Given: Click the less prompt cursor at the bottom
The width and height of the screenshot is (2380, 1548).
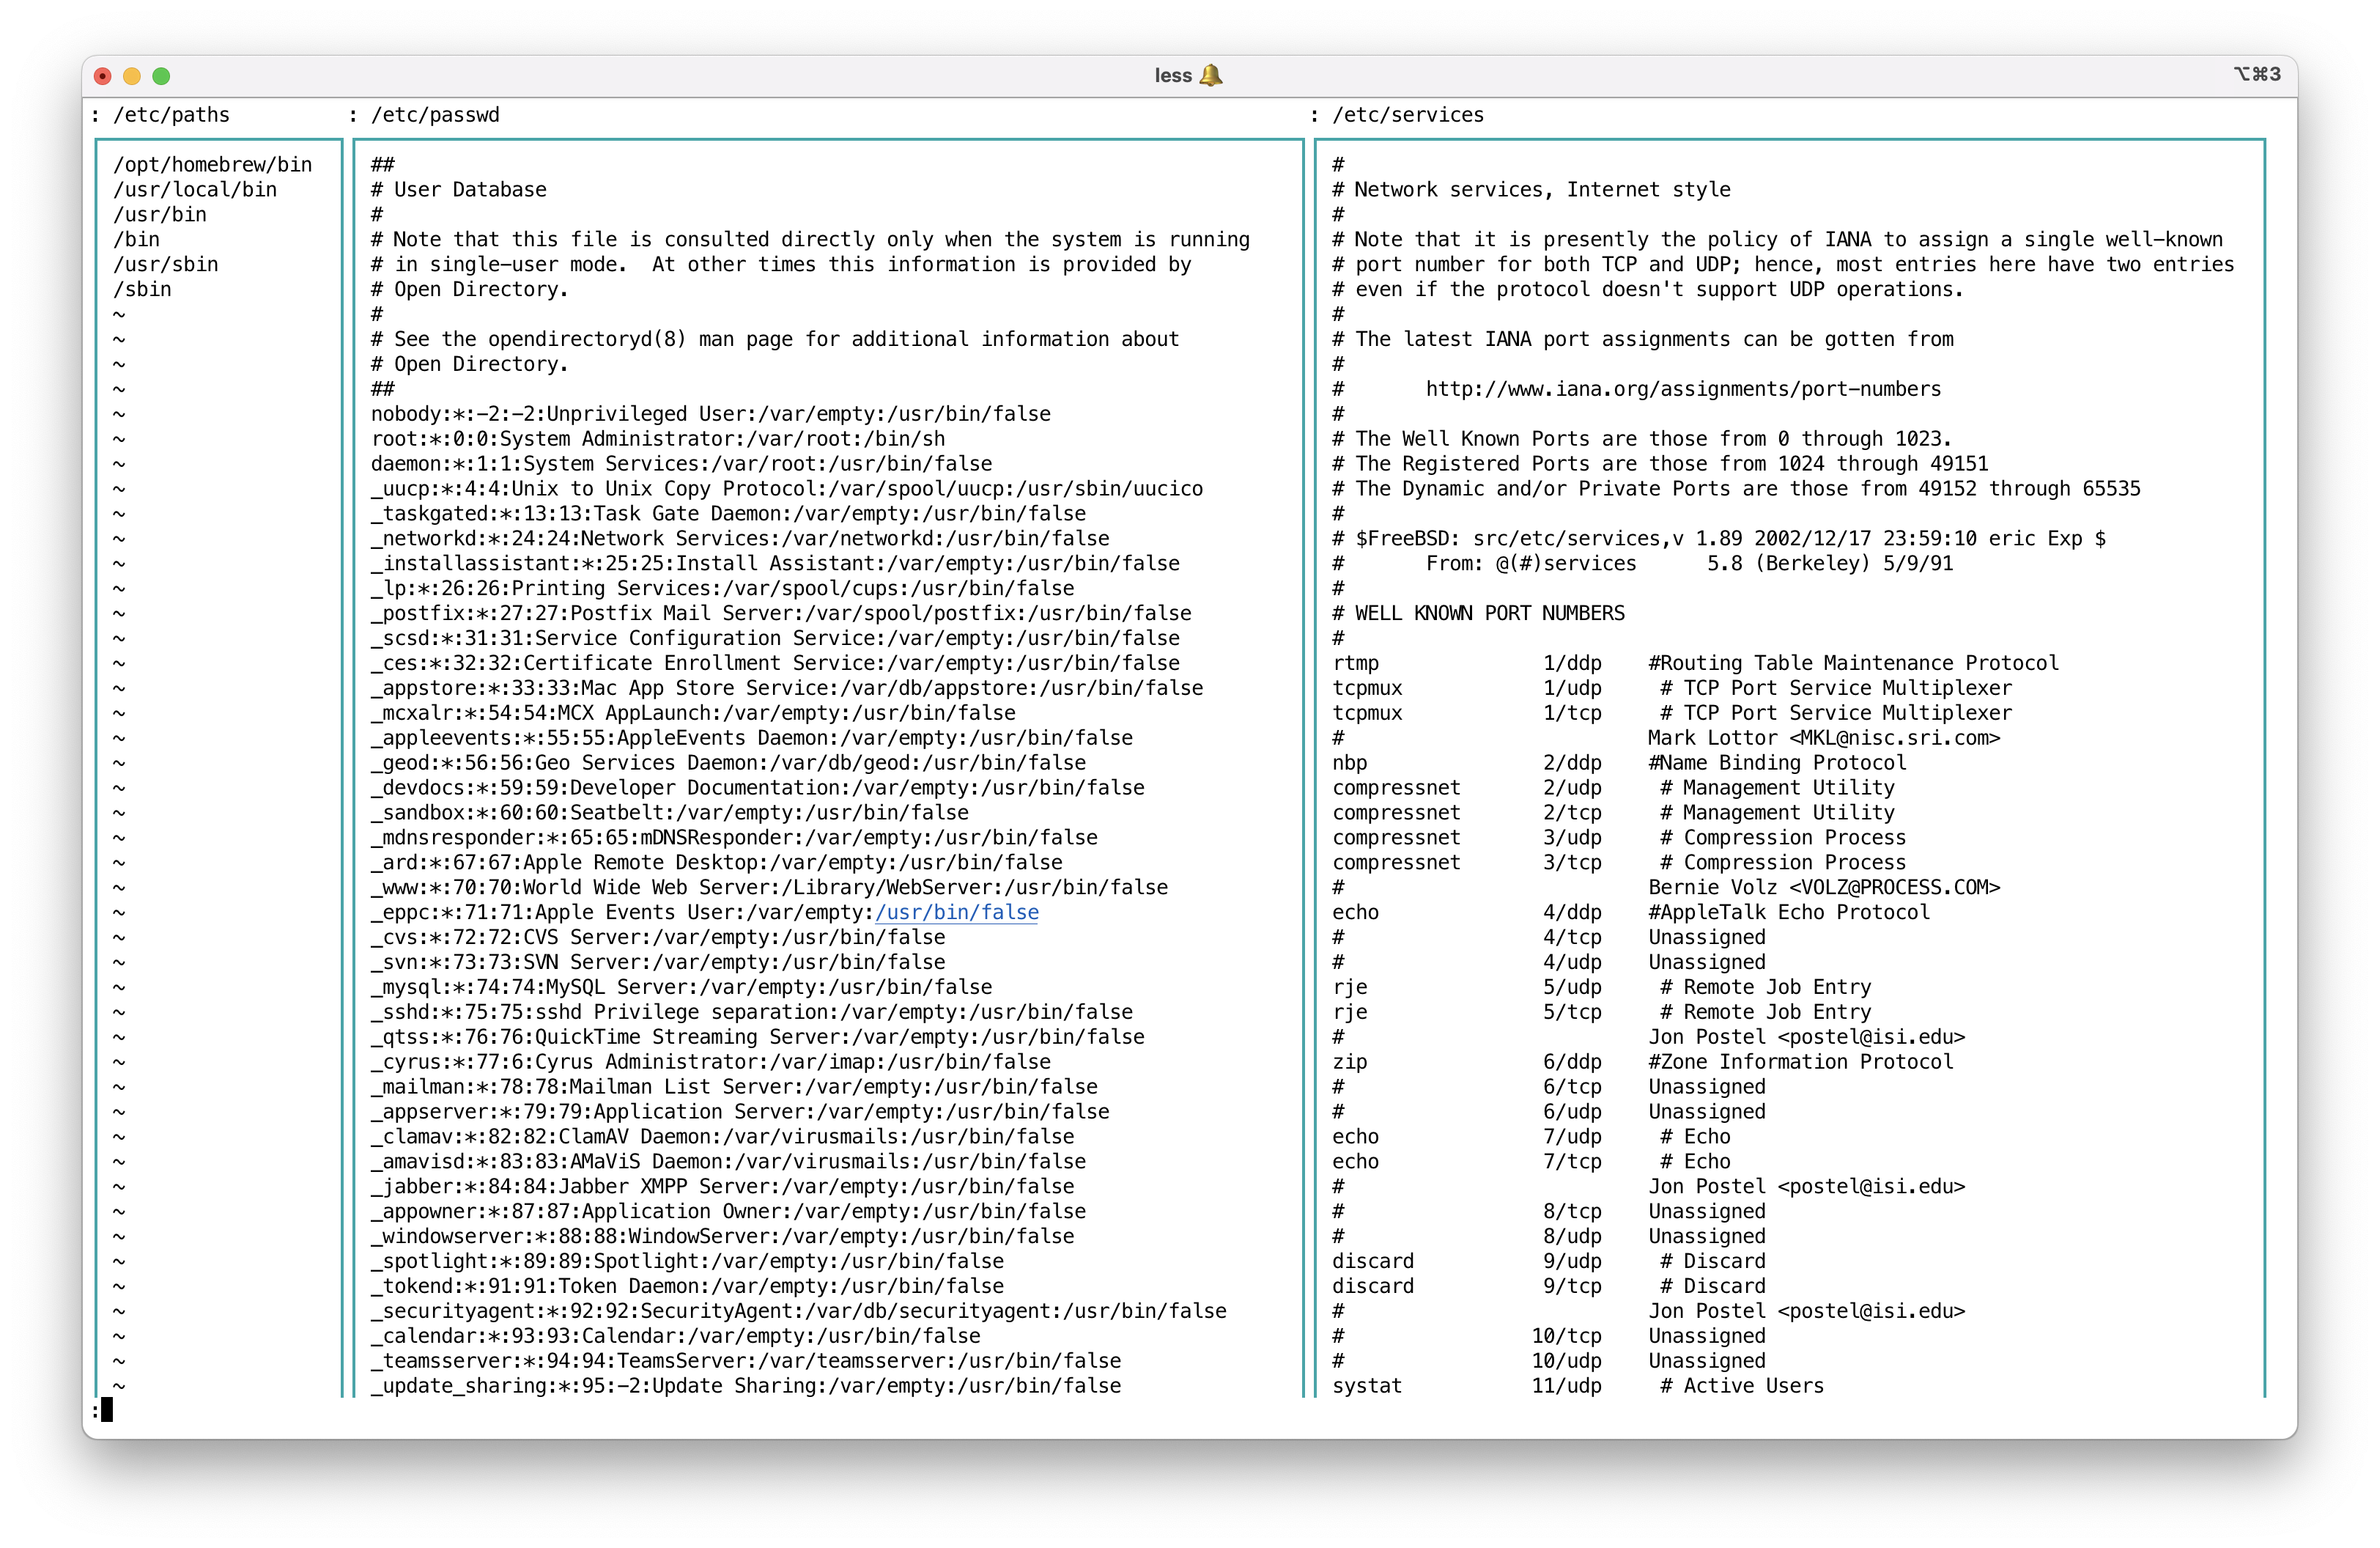Looking at the screenshot, I should (x=106, y=1410).
